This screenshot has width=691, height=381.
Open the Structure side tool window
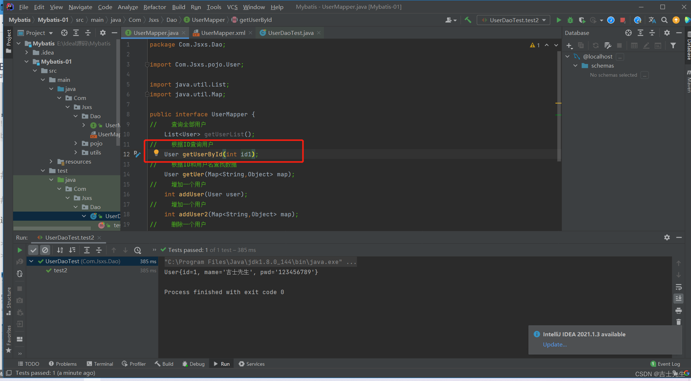(9, 301)
